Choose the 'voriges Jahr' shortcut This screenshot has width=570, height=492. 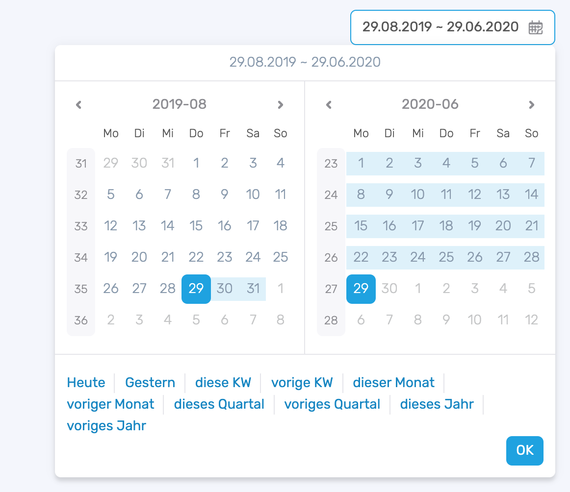click(x=106, y=425)
